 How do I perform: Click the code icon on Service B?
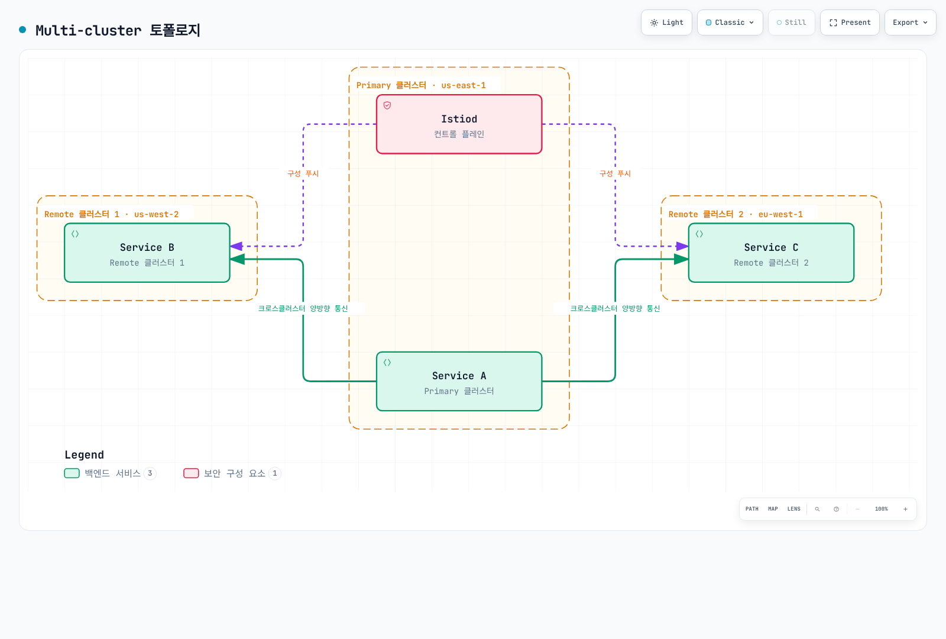point(75,234)
